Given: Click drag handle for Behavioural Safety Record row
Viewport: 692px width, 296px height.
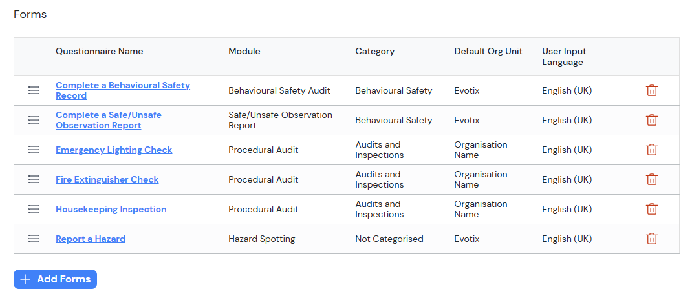Looking at the screenshot, I should 34,90.
